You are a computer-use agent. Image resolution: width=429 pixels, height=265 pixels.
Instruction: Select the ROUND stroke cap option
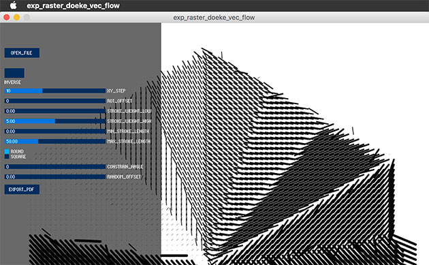click(x=7, y=151)
